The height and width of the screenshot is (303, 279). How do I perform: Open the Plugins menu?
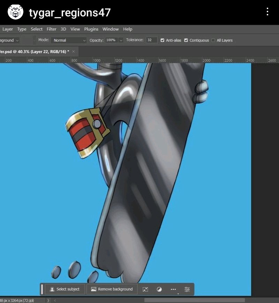point(91,29)
